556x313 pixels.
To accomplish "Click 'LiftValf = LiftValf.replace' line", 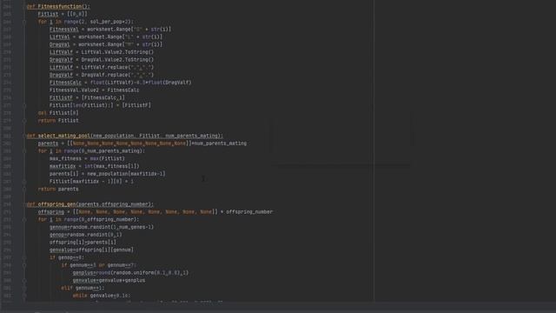I will (102, 68).
